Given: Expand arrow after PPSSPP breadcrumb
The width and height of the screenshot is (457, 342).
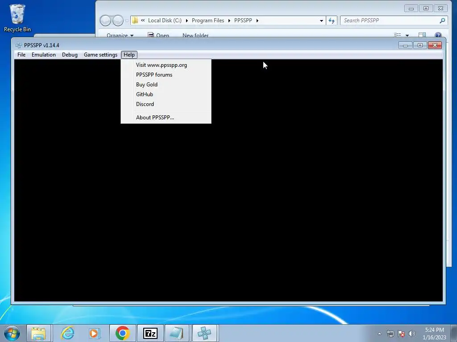Looking at the screenshot, I should tap(258, 20).
